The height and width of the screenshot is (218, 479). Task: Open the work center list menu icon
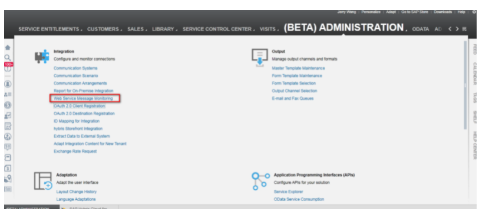tap(464, 29)
